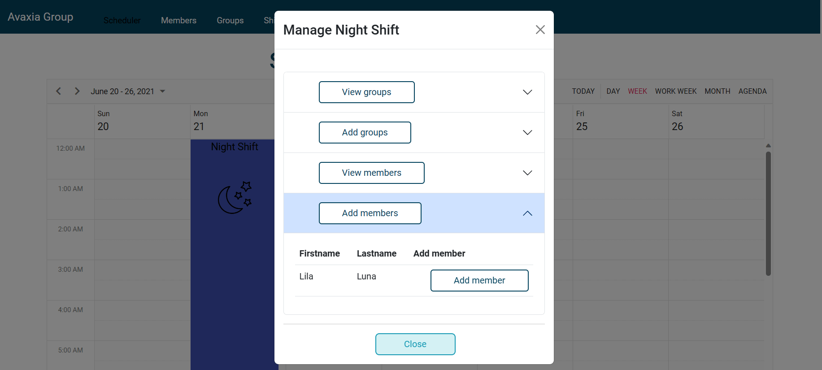Open the Groups navigation item
822x370 pixels.
230,20
